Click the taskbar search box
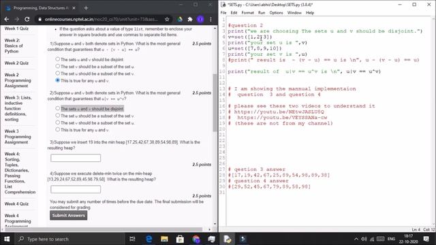 [70, 239]
